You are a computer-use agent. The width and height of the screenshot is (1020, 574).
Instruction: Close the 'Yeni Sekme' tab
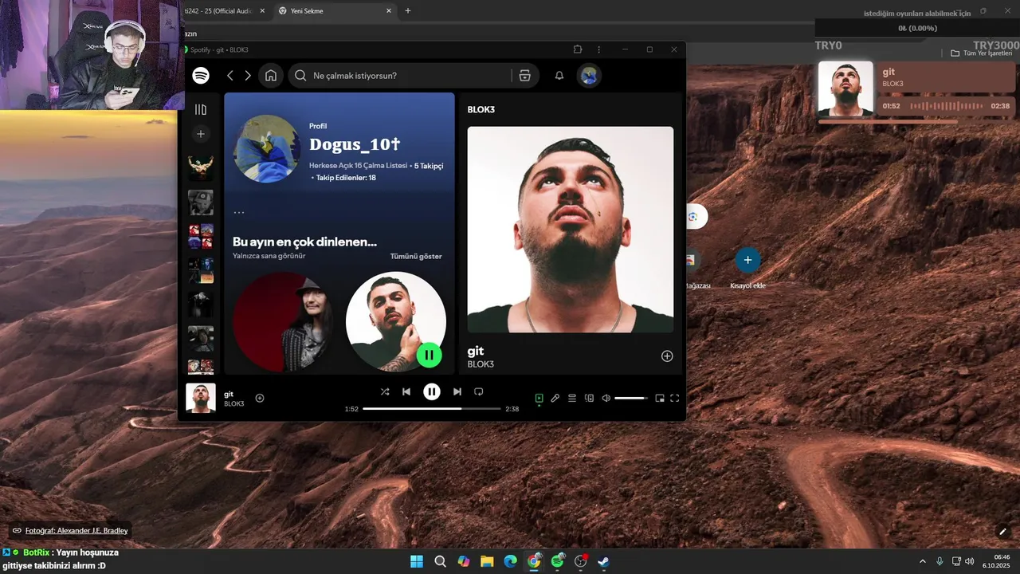[389, 11]
